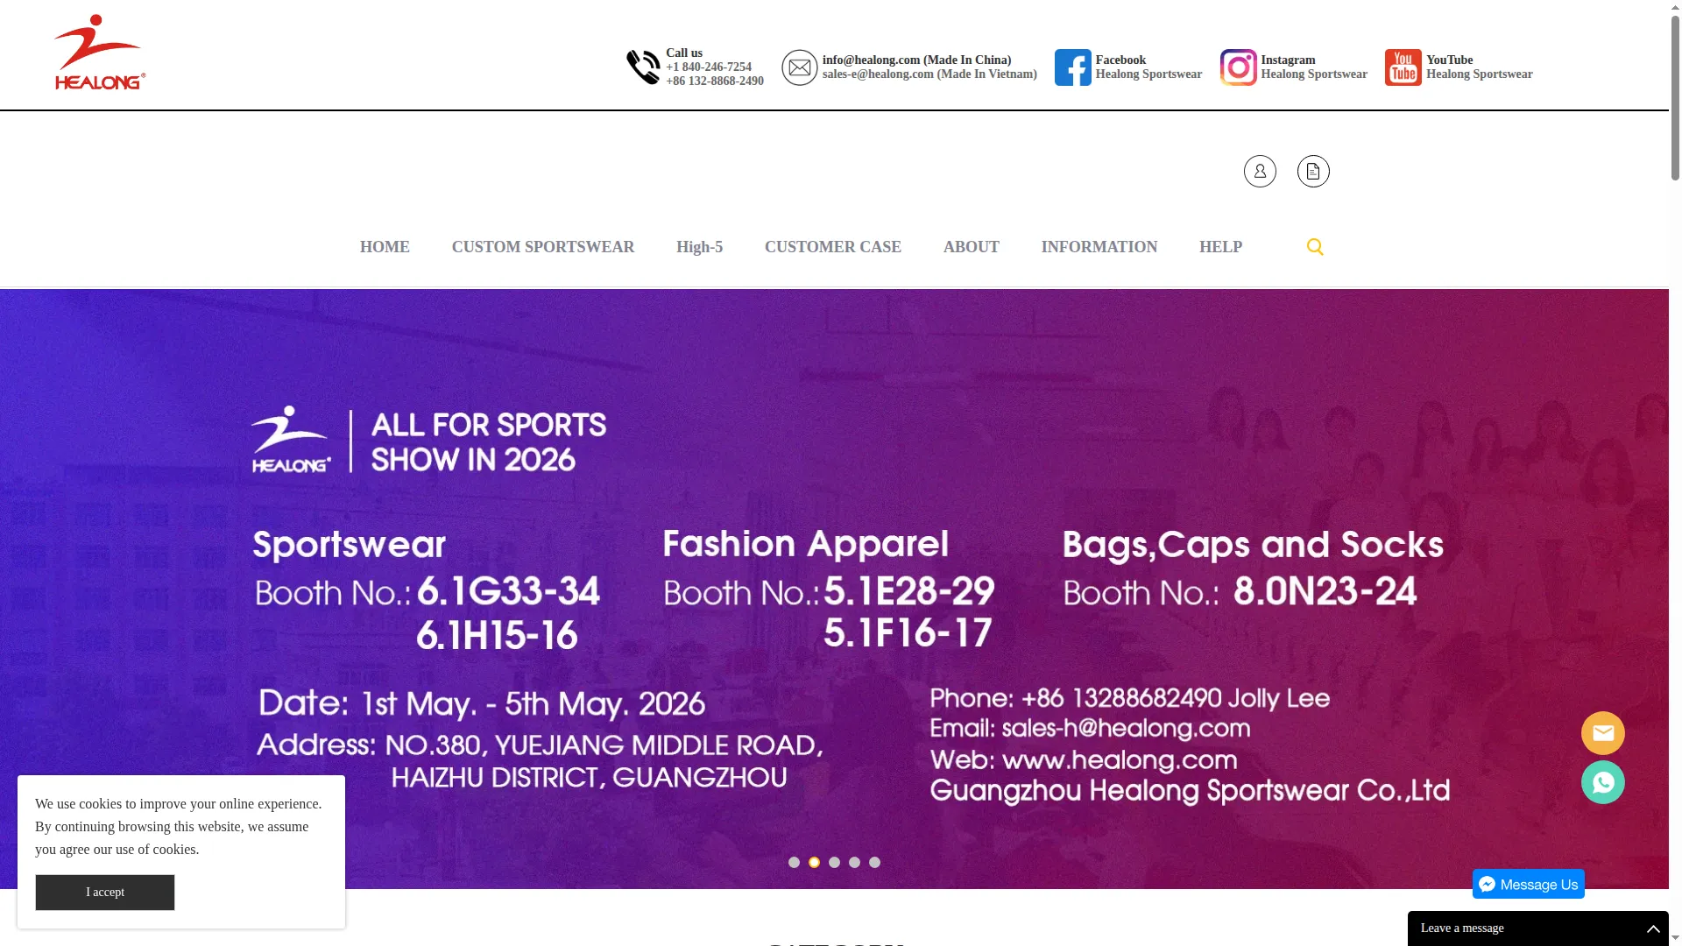Open the Facebook icon
Viewport: 1682px width, 946px height.
click(x=1072, y=67)
